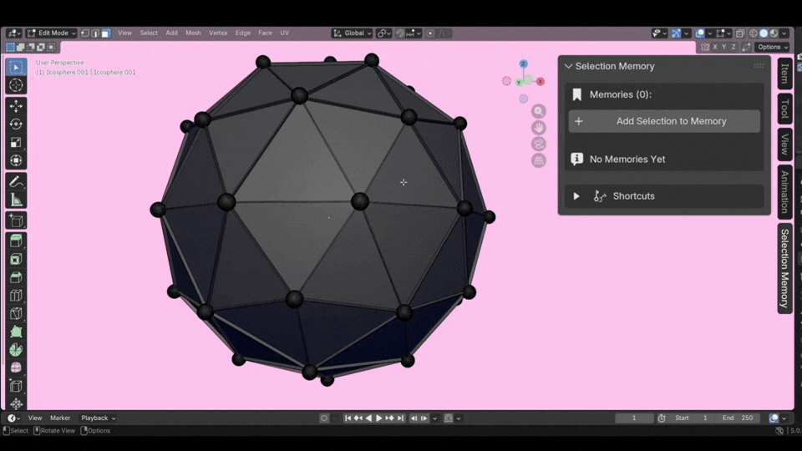802x451 pixels.
Task: Open selectability and visibility dropdown
Action: pos(659,33)
